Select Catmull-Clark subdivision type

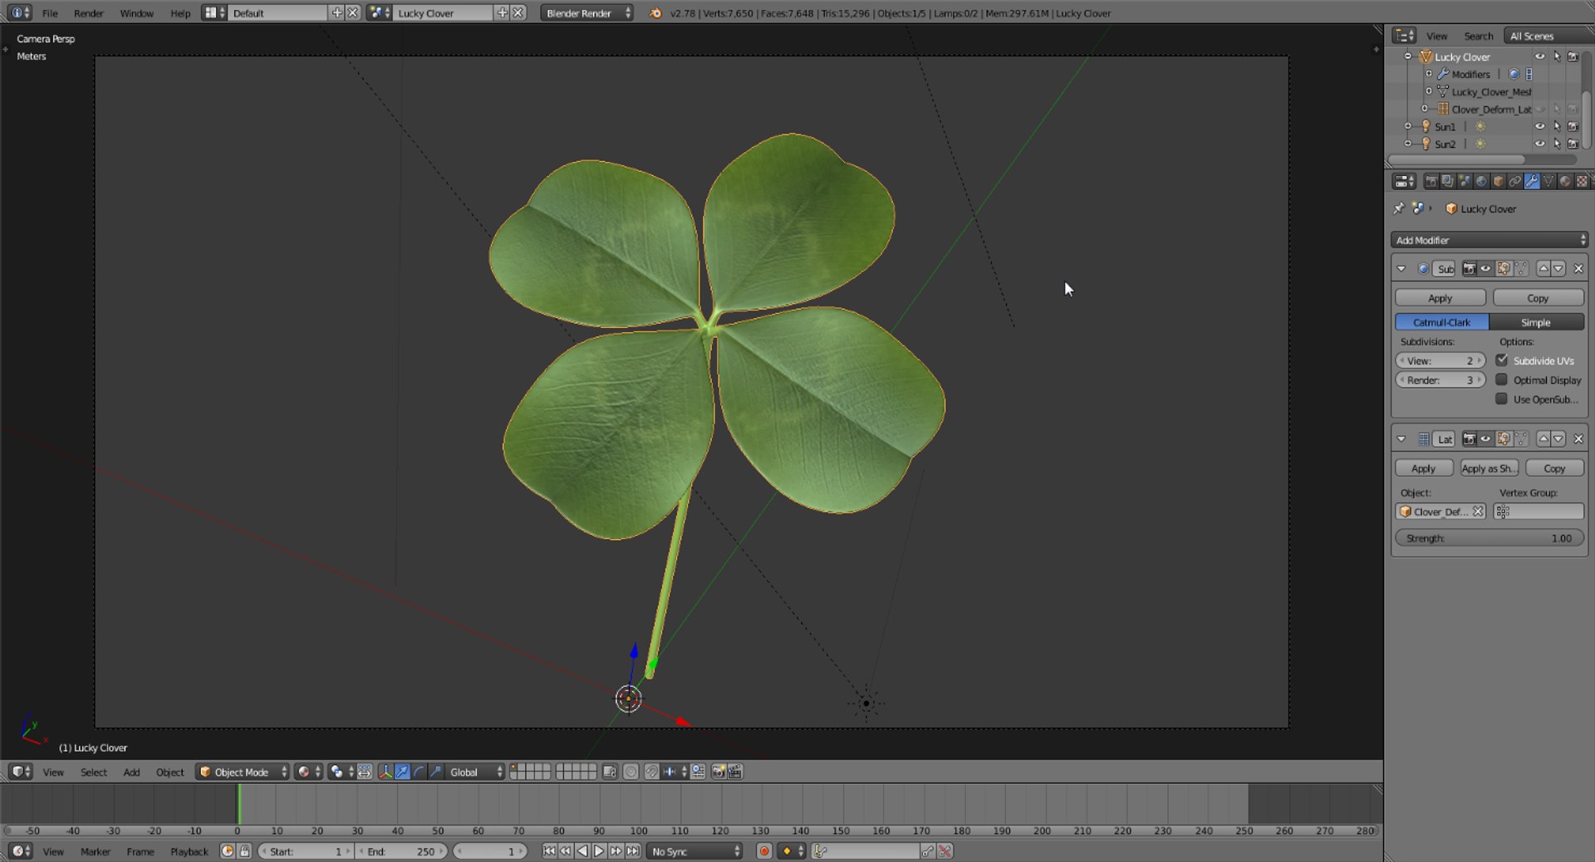click(x=1442, y=322)
